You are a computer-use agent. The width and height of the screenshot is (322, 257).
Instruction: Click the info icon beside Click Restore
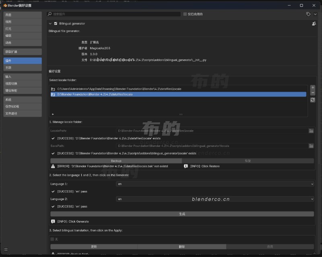186,166
